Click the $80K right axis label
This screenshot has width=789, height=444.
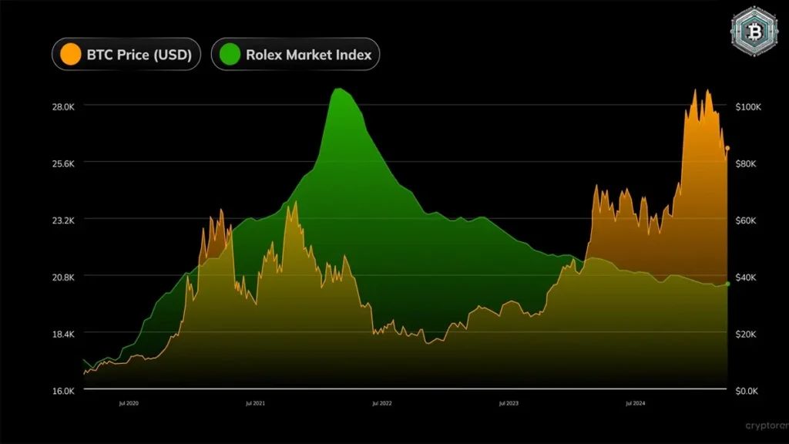tap(746, 163)
